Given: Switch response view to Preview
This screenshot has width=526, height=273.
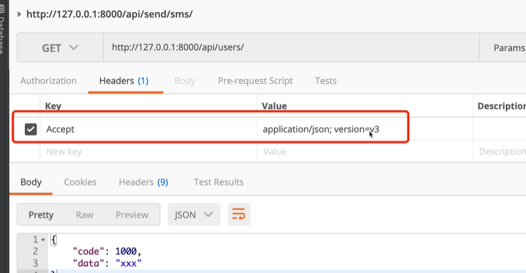Looking at the screenshot, I should tap(132, 215).
